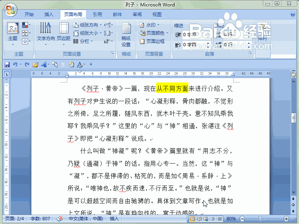Open Watermark (水印) dropdown

click(149, 25)
